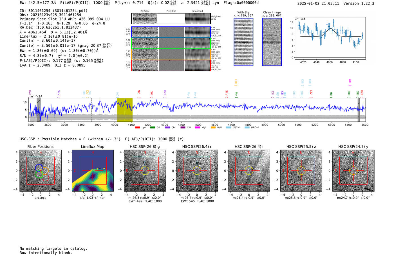The image size is (394, 268).
Task: Click 'No matching targets in catalog.' text
Action: [53, 249]
